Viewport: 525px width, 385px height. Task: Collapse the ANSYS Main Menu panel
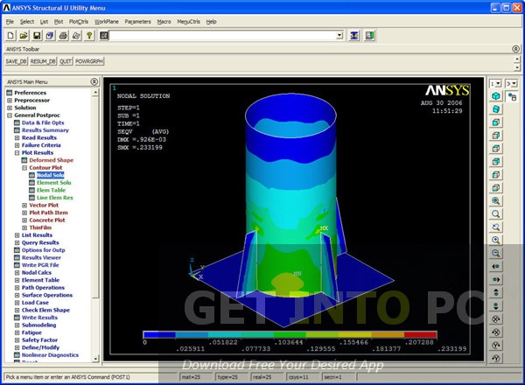[94, 81]
